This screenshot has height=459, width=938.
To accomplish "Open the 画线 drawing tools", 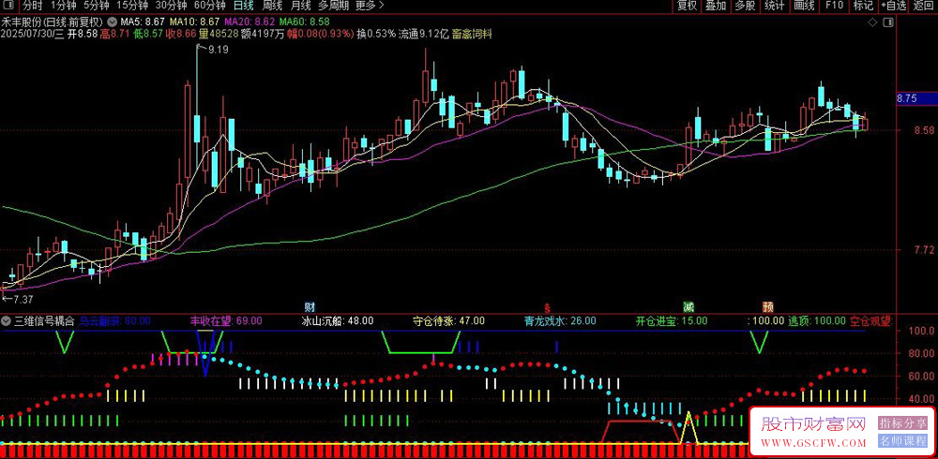I will point(804,6).
